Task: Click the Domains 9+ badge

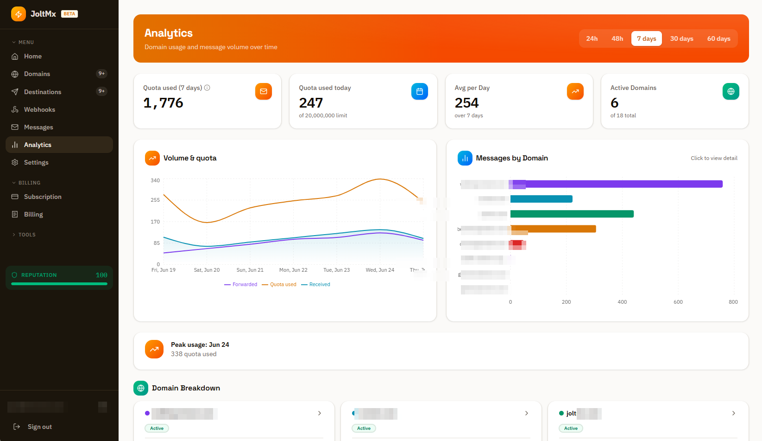Action: tap(101, 74)
